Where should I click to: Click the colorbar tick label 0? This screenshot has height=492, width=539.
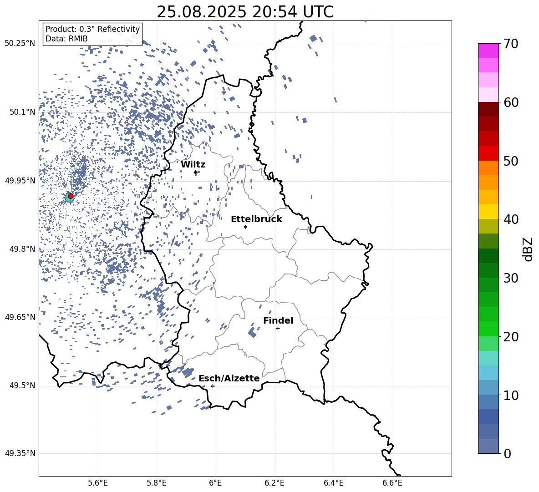tap(508, 453)
